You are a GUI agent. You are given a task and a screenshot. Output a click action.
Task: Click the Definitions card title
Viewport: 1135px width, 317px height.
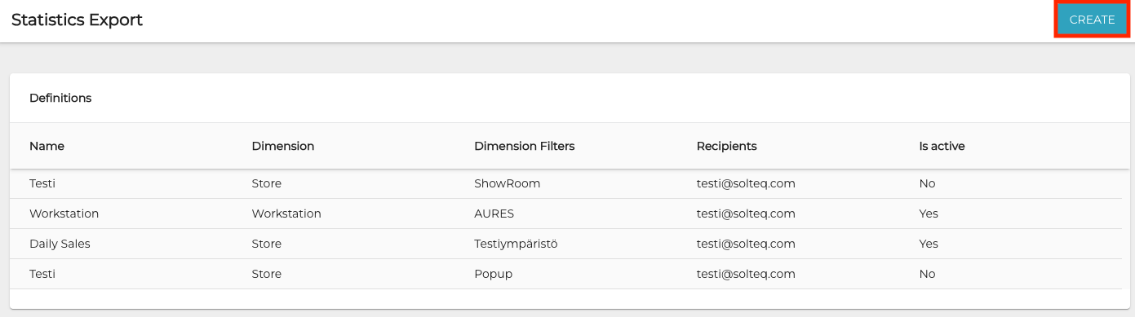(60, 98)
